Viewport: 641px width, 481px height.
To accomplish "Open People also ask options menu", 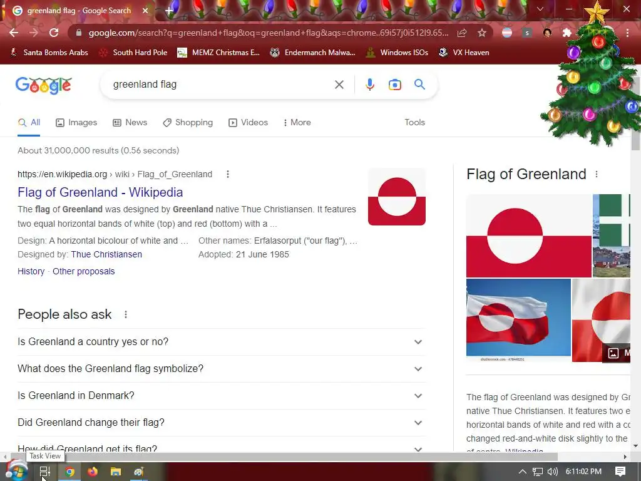I will click(125, 314).
